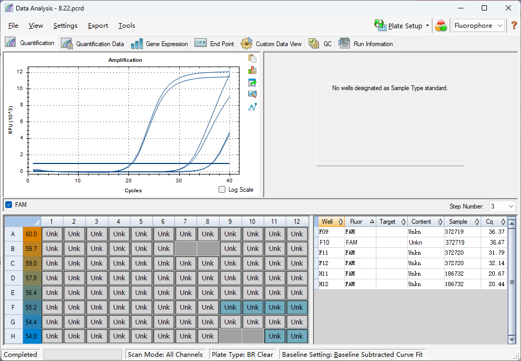Click the export chart icon with green arrow
Viewport: 521px width, 361px height.
click(x=252, y=82)
